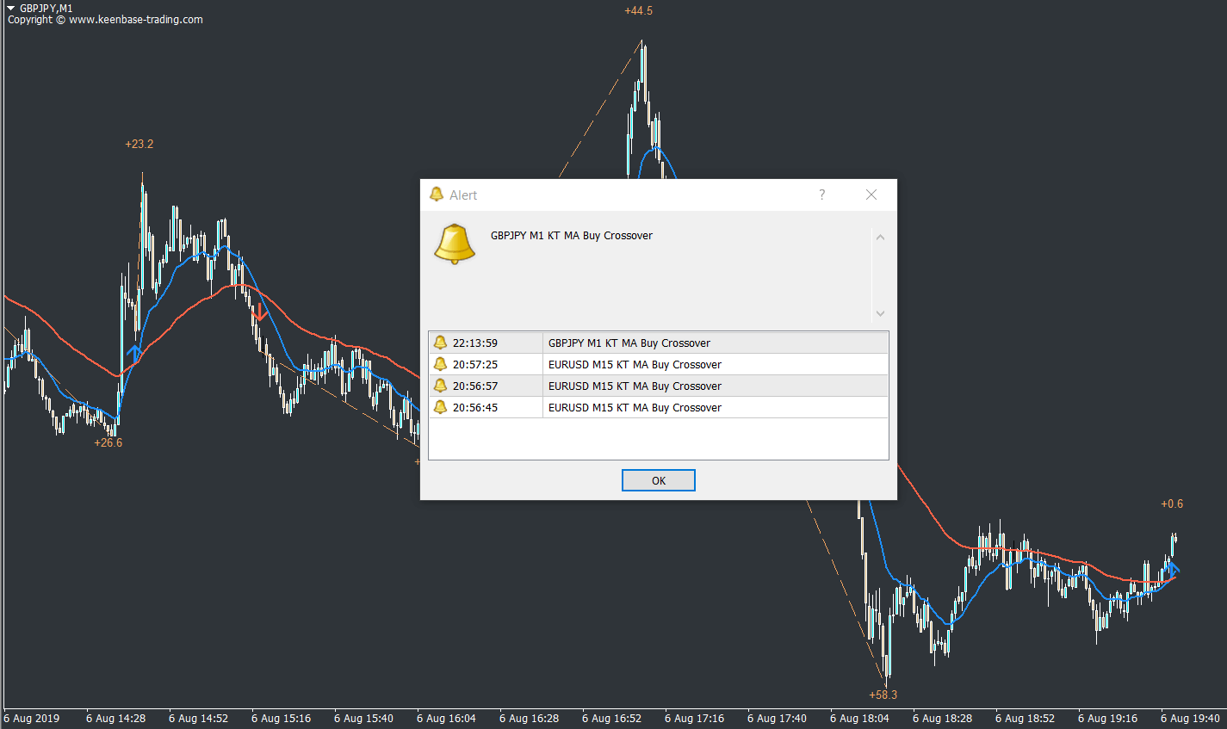This screenshot has height=729, width=1227.
Task: Click the message scrollbar up arrow
Action: coord(880,237)
